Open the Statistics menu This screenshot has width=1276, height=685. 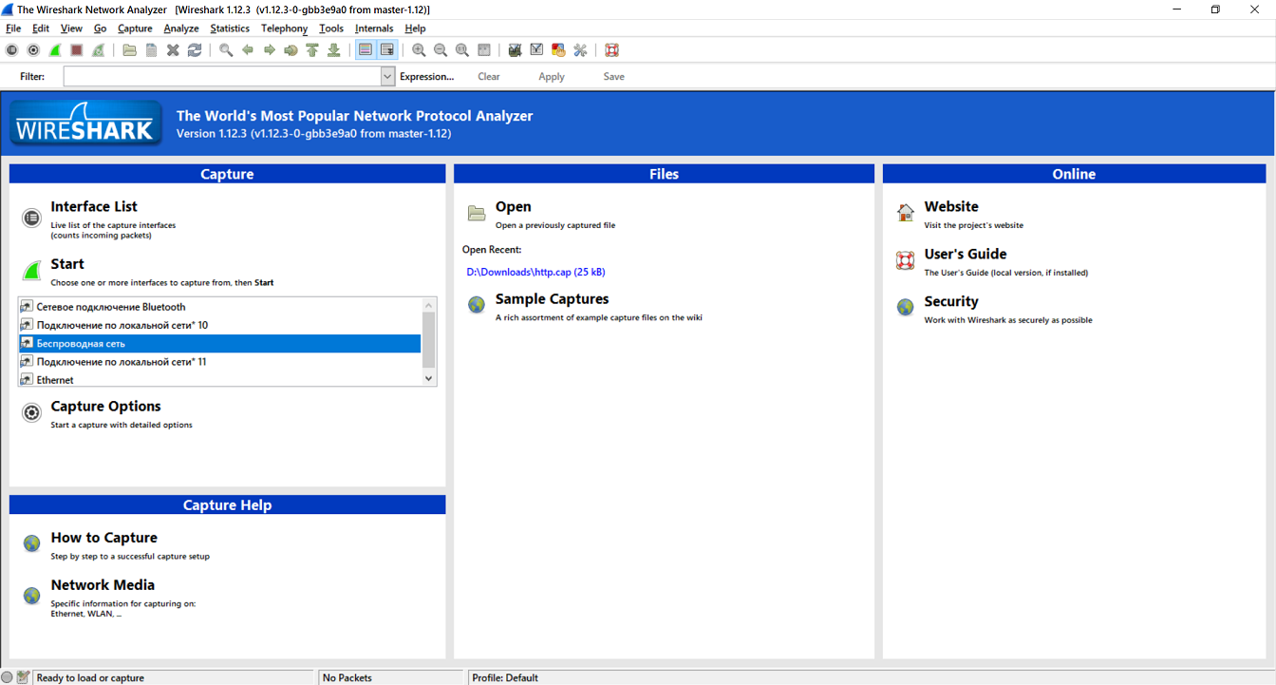tap(230, 29)
